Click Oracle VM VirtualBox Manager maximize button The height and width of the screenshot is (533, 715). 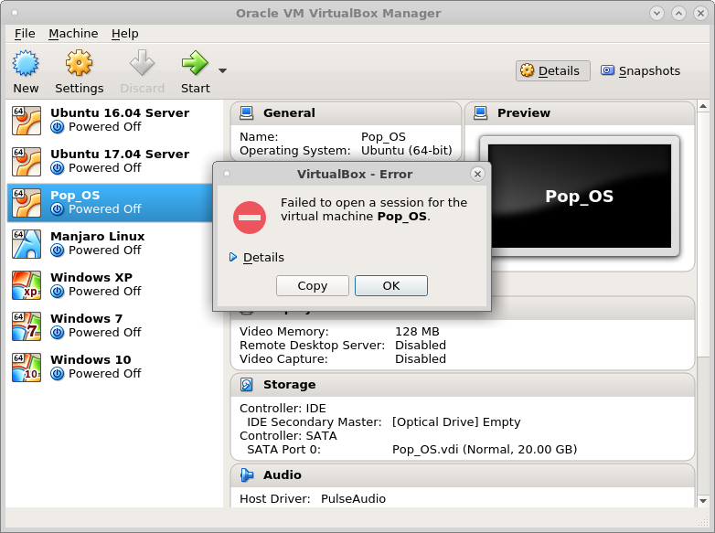click(x=678, y=13)
